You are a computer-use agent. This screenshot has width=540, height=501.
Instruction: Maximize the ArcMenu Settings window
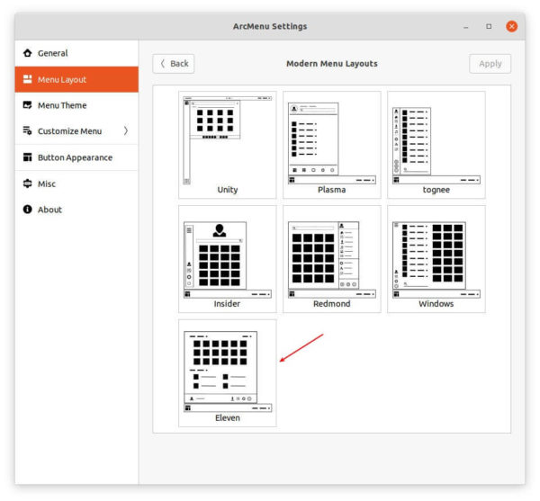pyautogui.click(x=489, y=26)
